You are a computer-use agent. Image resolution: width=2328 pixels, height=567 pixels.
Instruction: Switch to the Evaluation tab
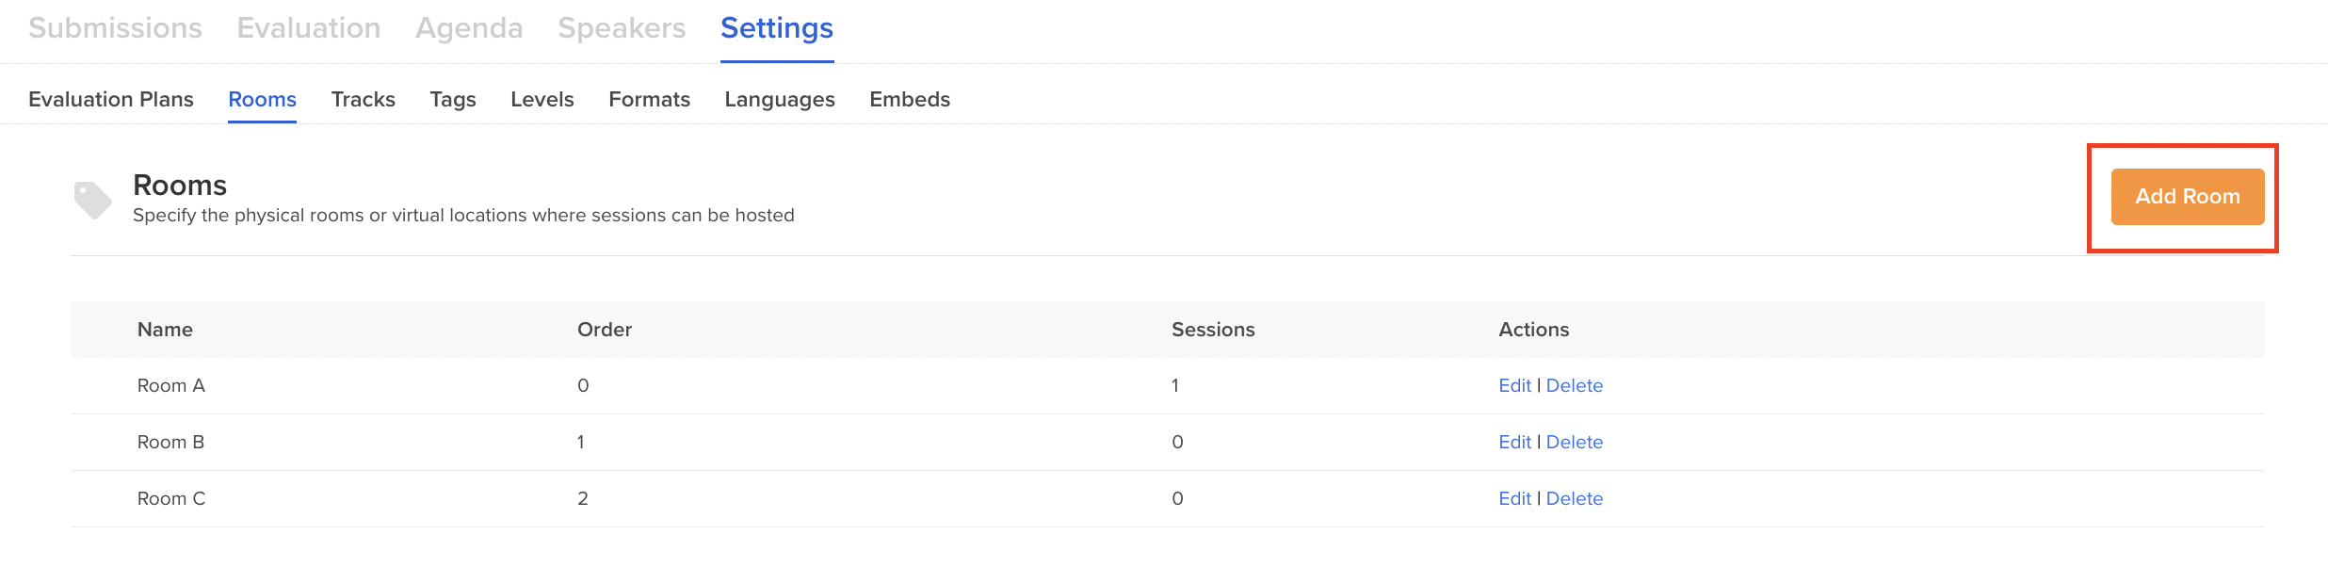[x=309, y=28]
